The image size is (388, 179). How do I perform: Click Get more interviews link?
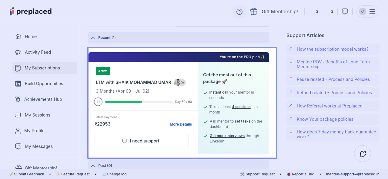coord(227,136)
